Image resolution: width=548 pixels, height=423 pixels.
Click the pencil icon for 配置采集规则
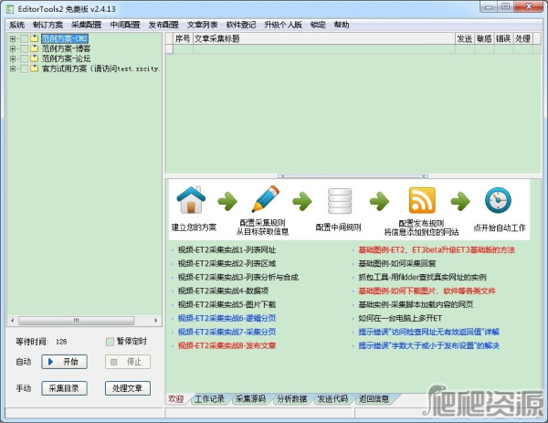(x=266, y=198)
